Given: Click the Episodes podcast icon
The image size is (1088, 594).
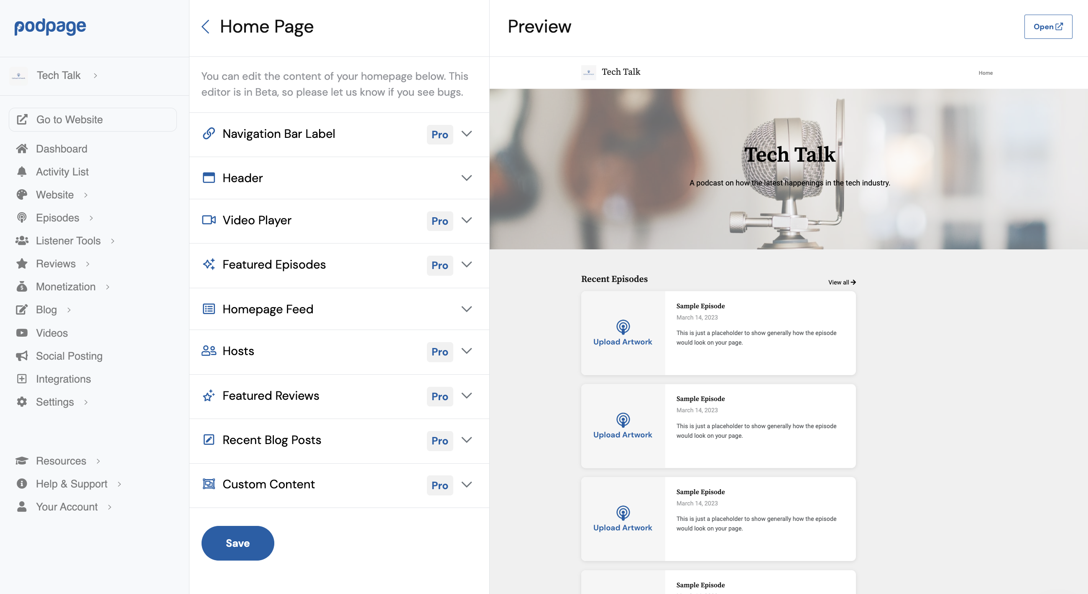Looking at the screenshot, I should [22, 218].
